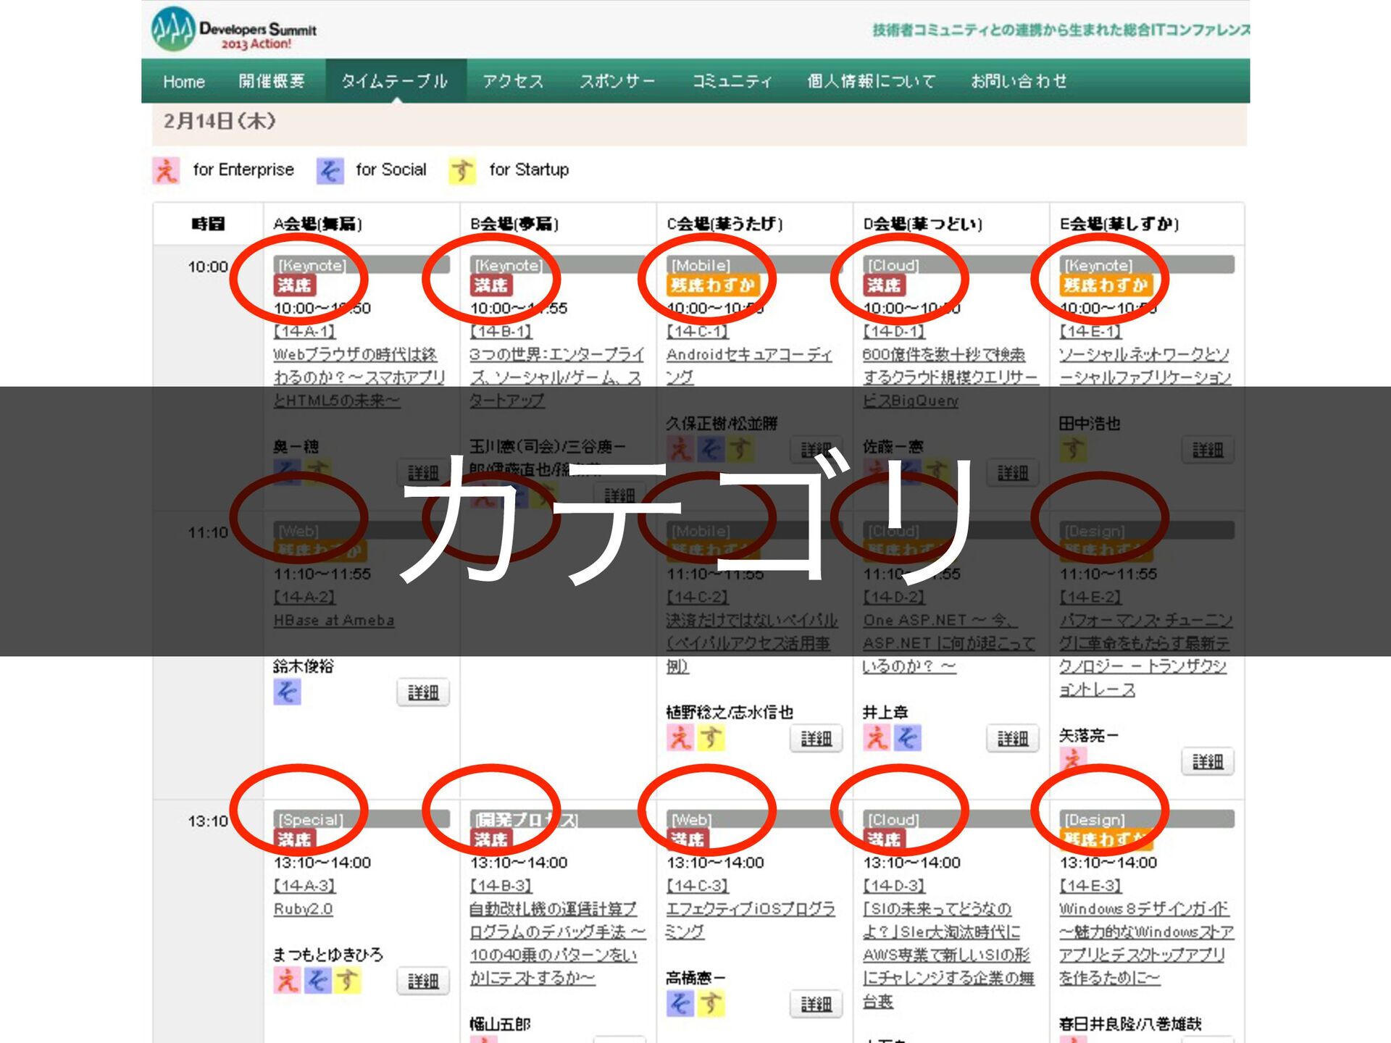Open 詳細 for 植野稔之/志水信也's session

pyautogui.click(x=816, y=739)
